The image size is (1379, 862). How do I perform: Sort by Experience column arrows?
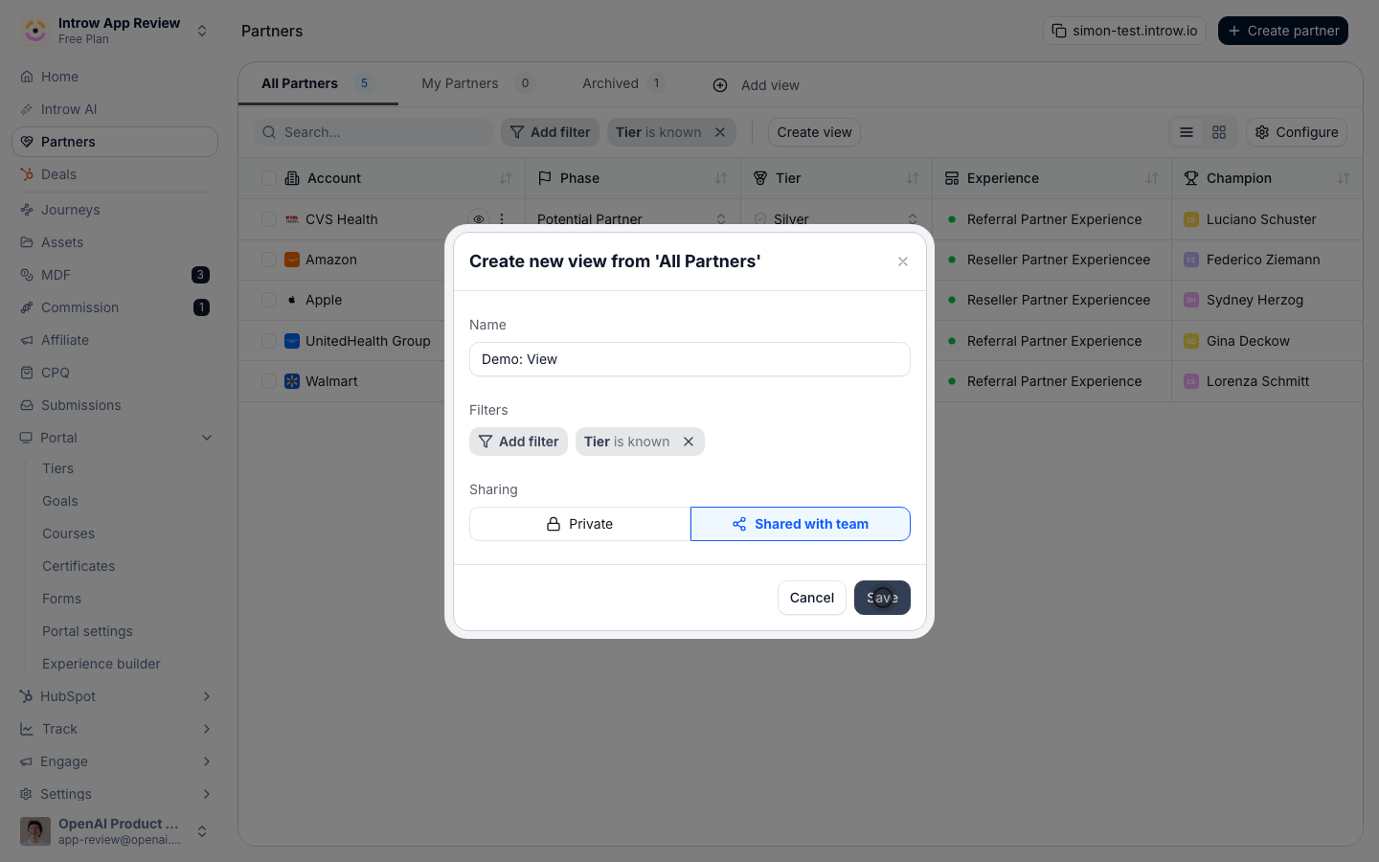tap(1152, 178)
